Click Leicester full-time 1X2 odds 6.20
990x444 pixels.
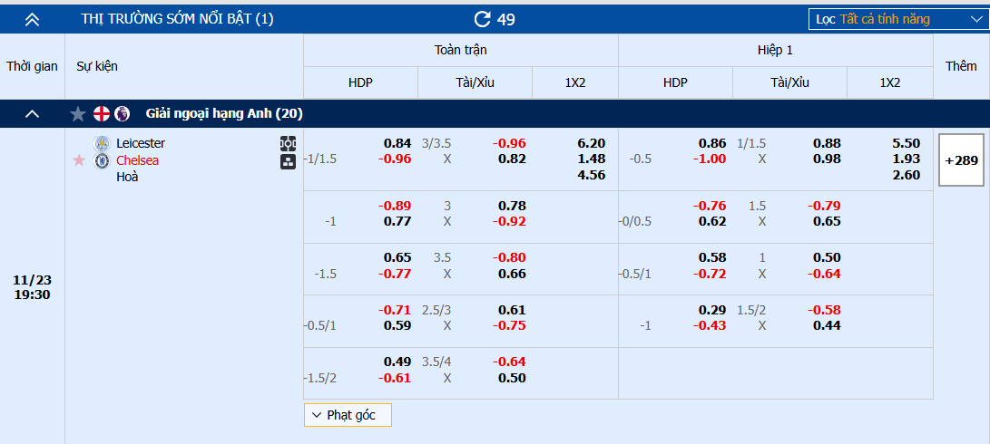(591, 143)
